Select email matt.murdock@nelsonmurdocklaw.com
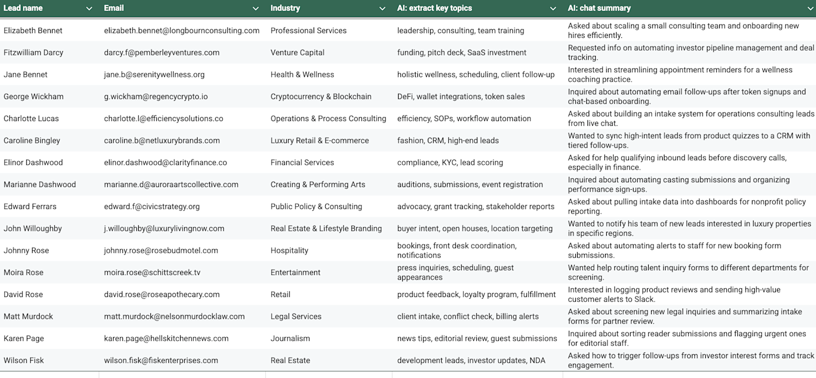The image size is (816, 378). 174,317
